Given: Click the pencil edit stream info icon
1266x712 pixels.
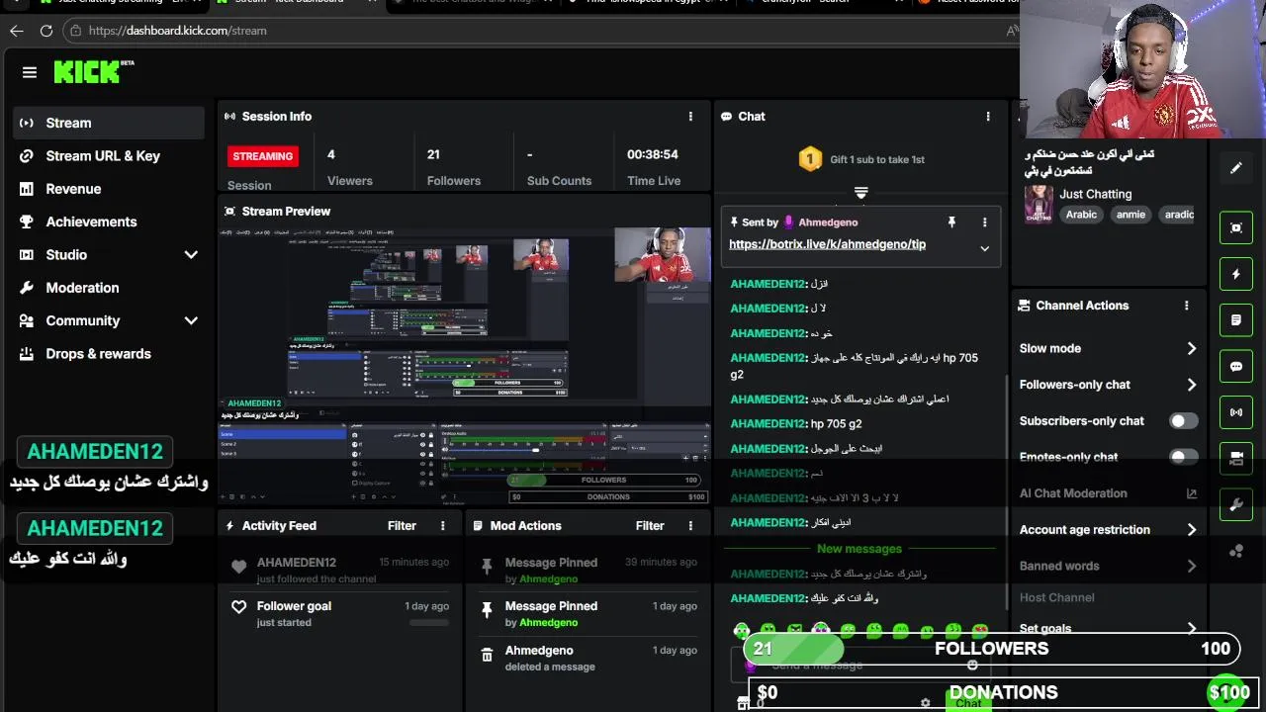Looking at the screenshot, I should (x=1235, y=168).
